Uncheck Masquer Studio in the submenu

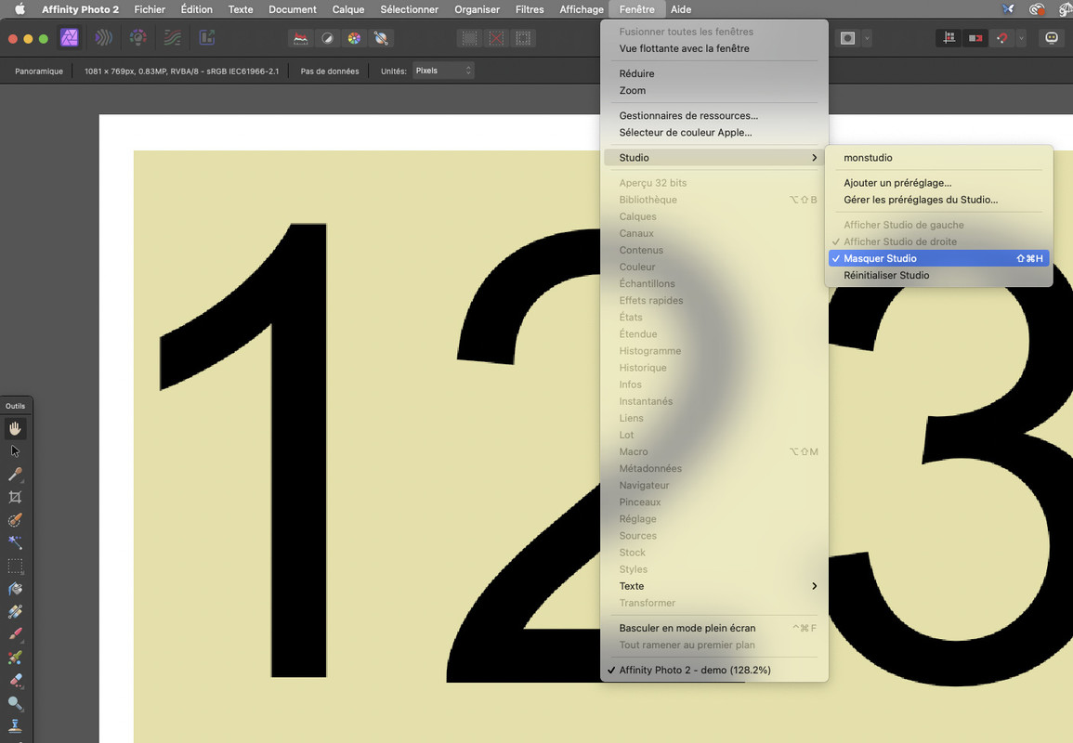(939, 258)
